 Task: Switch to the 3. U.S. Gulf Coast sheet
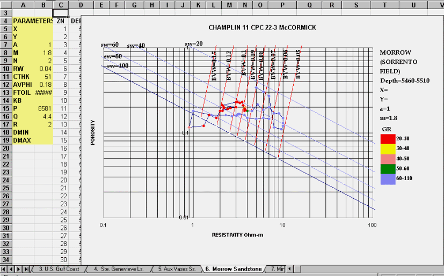(59, 268)
